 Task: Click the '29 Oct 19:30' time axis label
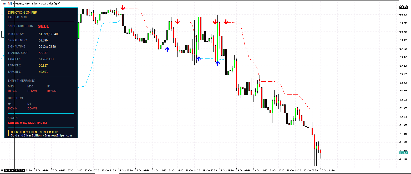(294, 170)
